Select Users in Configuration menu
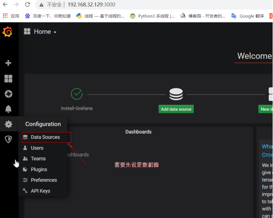Viewport: 273px width, 218px height. point(43,148)
